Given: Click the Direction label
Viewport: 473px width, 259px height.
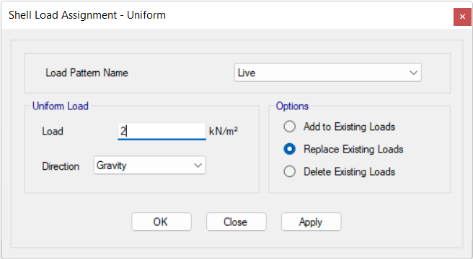Looking at the screenshot, I should 61,166.
